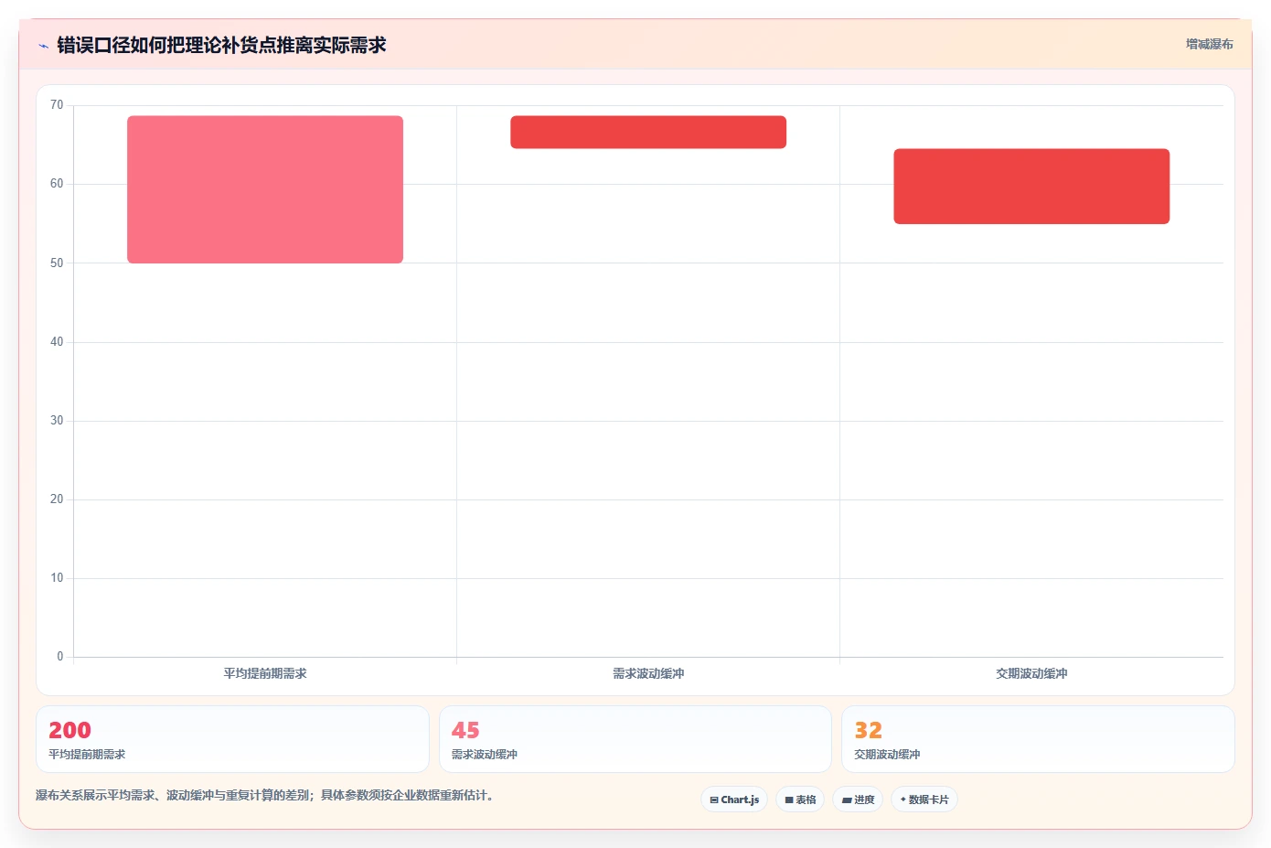Click the 增减瀑布 label in the header

coord(1209,44)
